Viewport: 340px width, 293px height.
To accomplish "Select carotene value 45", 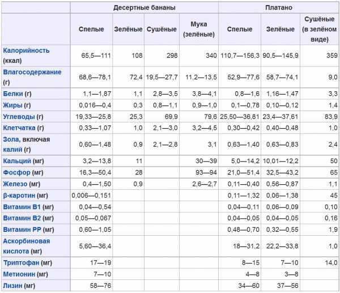I will coord(334,196).
